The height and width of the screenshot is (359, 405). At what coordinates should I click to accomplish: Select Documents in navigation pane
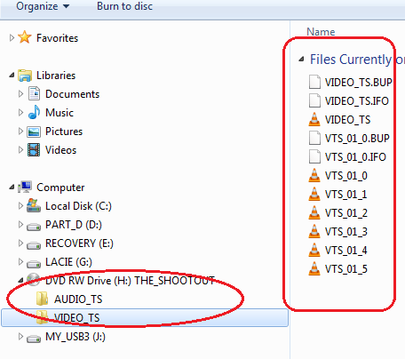coord(72,94)
